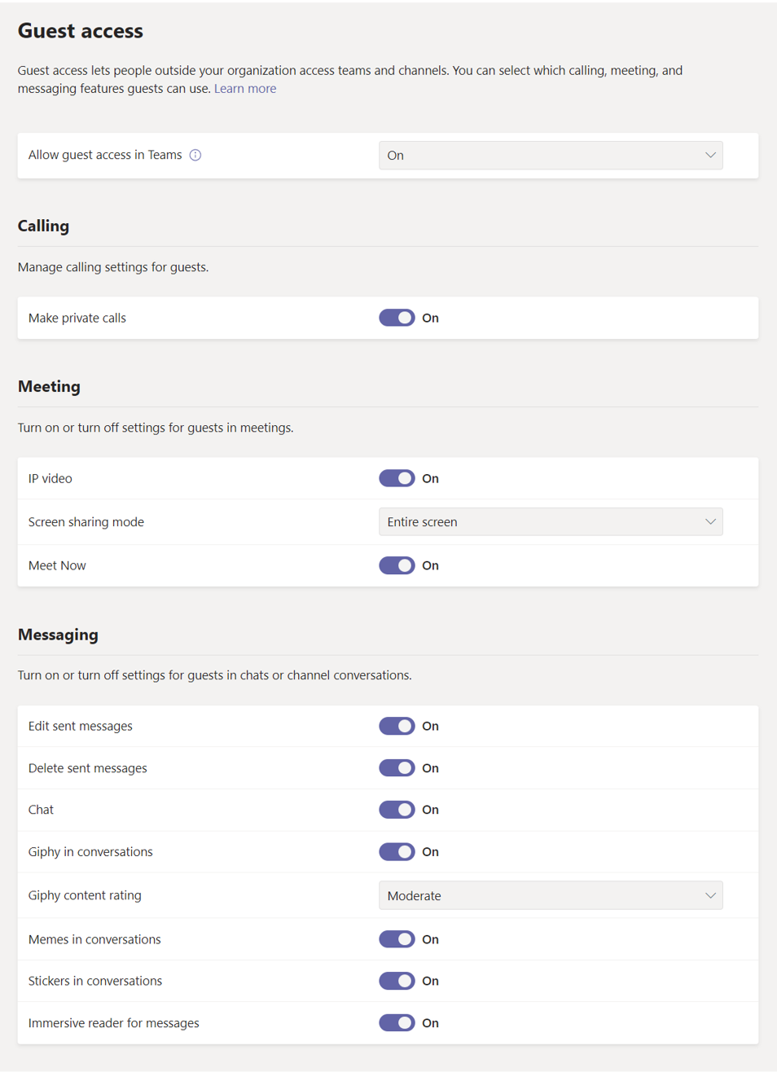Turn off Meet Now
The image size is (777, 1072).
397,565
